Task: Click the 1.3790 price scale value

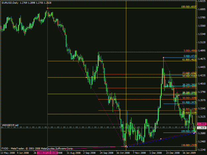Action: (x=202, y=92)
